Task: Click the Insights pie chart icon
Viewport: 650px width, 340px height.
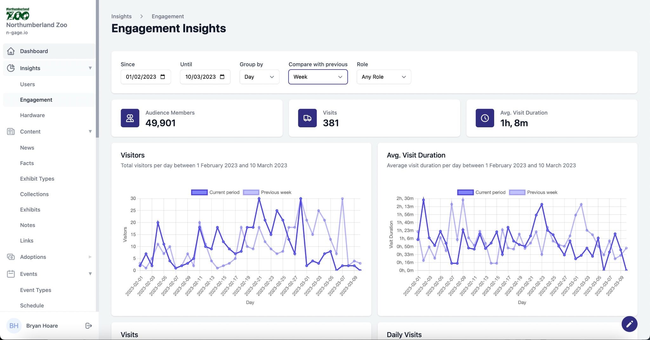Action: pos(11,68)
